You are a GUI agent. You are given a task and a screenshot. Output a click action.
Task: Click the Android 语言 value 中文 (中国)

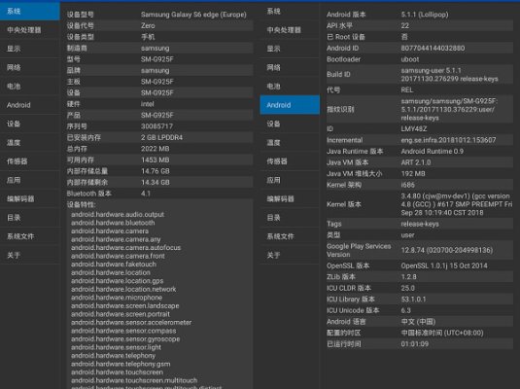pos(418,322)
